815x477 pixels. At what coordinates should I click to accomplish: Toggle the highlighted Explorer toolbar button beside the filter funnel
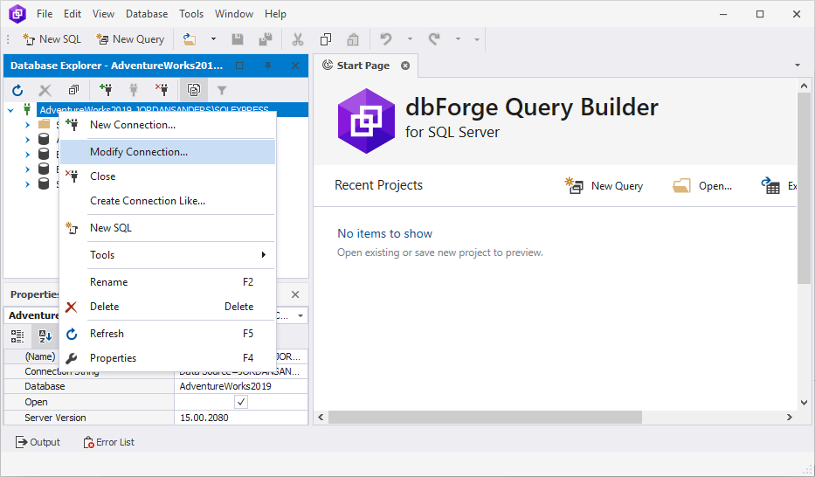coord(194,90)
